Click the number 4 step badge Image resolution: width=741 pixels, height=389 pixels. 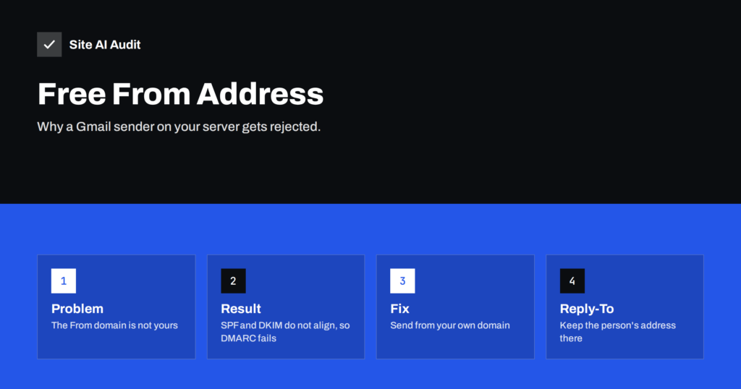572,281
